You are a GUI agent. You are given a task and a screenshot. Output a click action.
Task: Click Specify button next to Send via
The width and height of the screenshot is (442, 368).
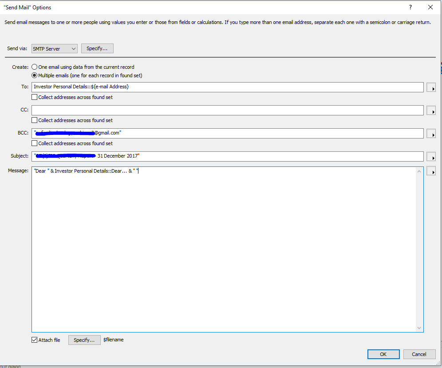tap(97, 48)
